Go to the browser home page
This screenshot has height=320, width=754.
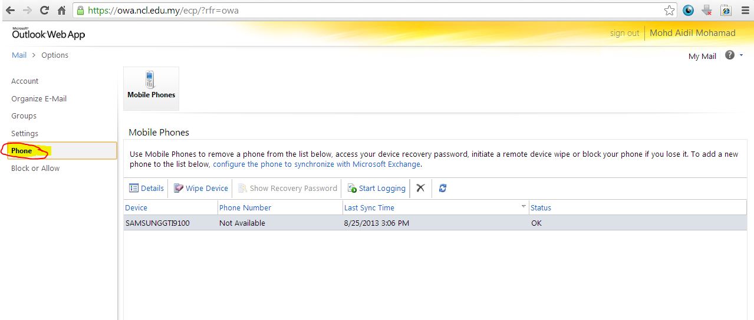point(62,11)
